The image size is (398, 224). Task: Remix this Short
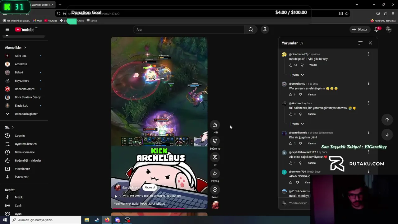pyautogui.click(x=215, y=189)
